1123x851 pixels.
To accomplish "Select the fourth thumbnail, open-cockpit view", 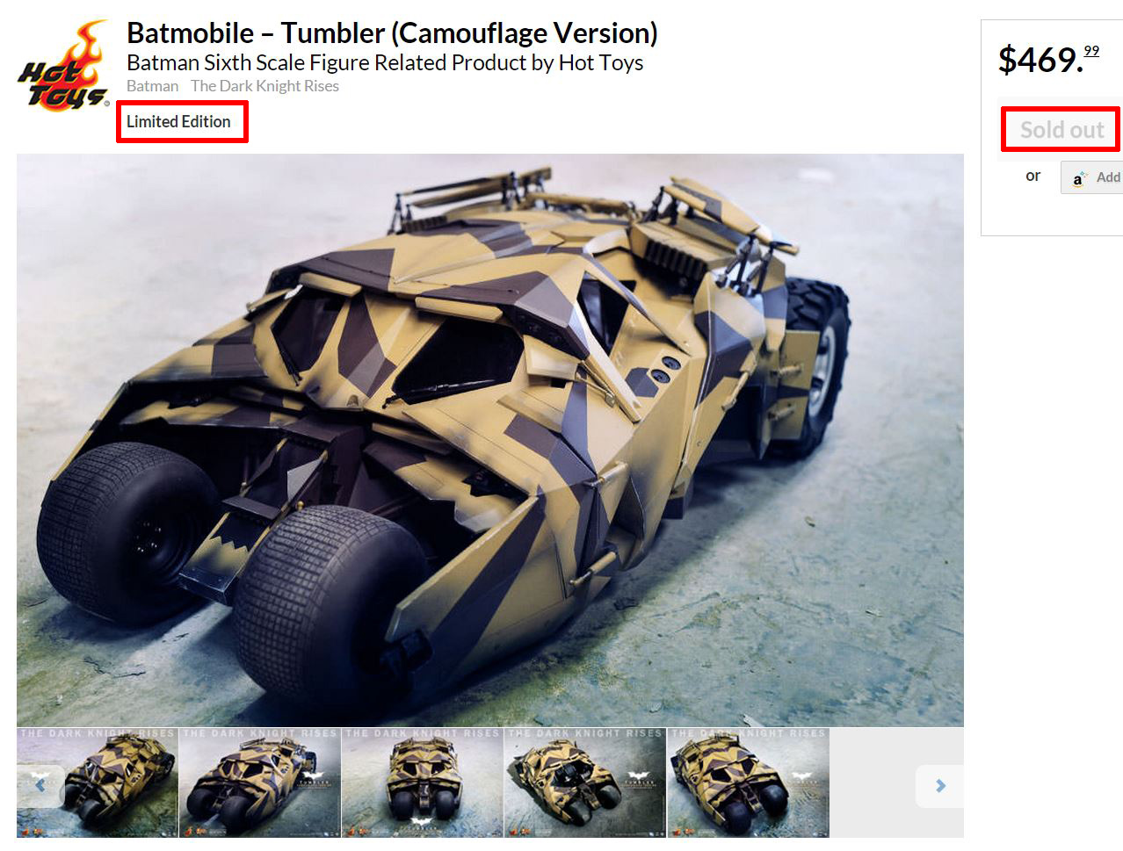I will 585,782.
